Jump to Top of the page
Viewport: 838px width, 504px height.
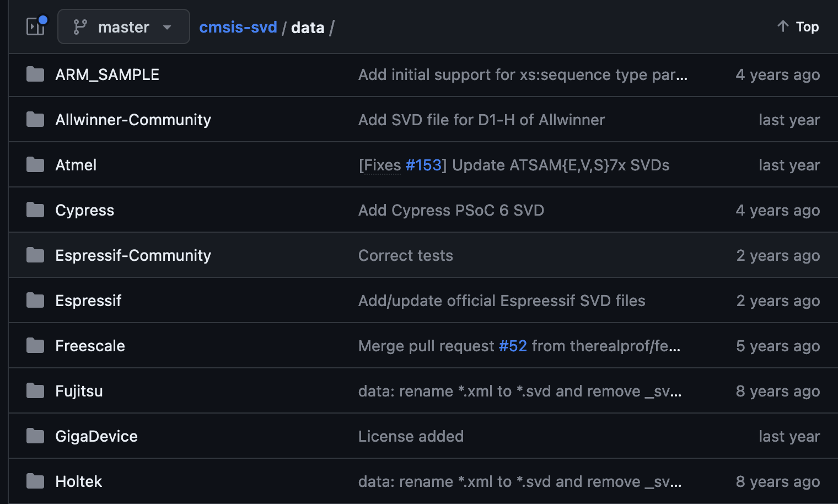point(798,26)
